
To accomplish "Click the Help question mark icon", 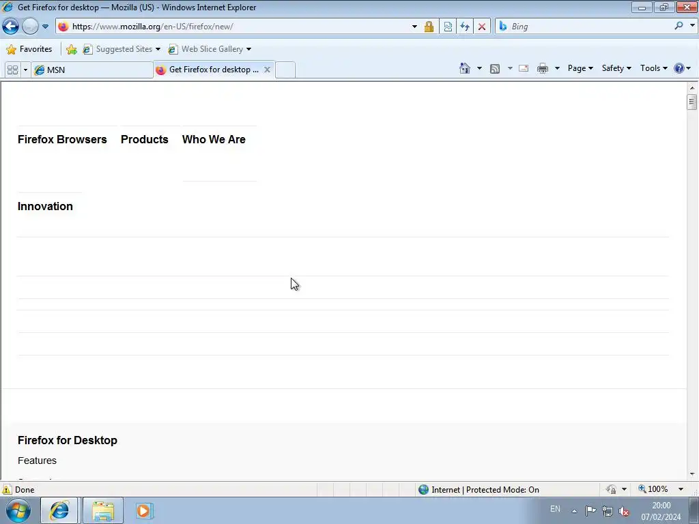I will (679, 68).
